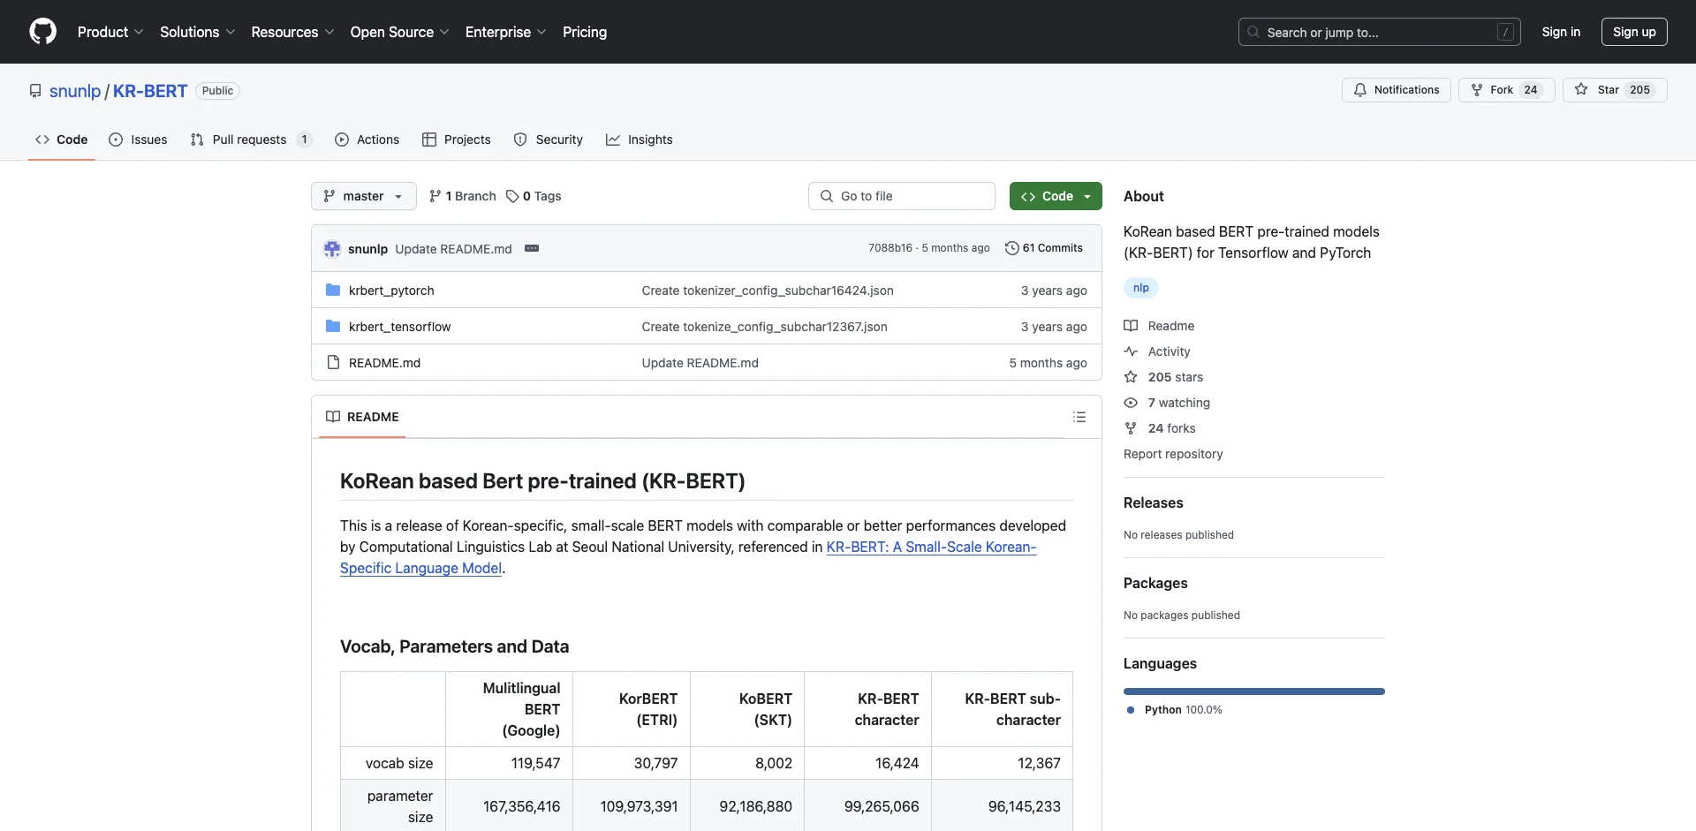Click the Sign up button
1696x831 pixels.
pos(1634,32)
